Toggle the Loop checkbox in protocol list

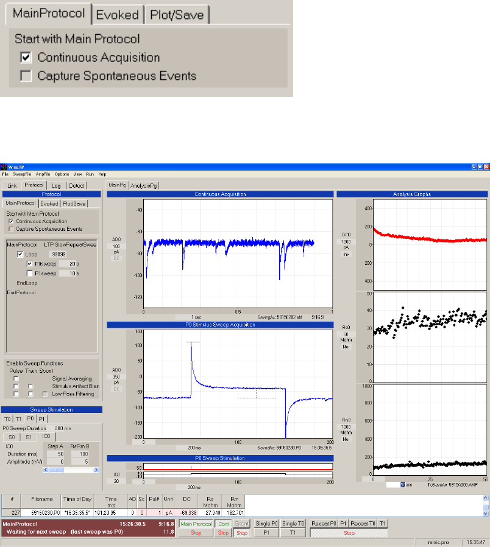21,254
